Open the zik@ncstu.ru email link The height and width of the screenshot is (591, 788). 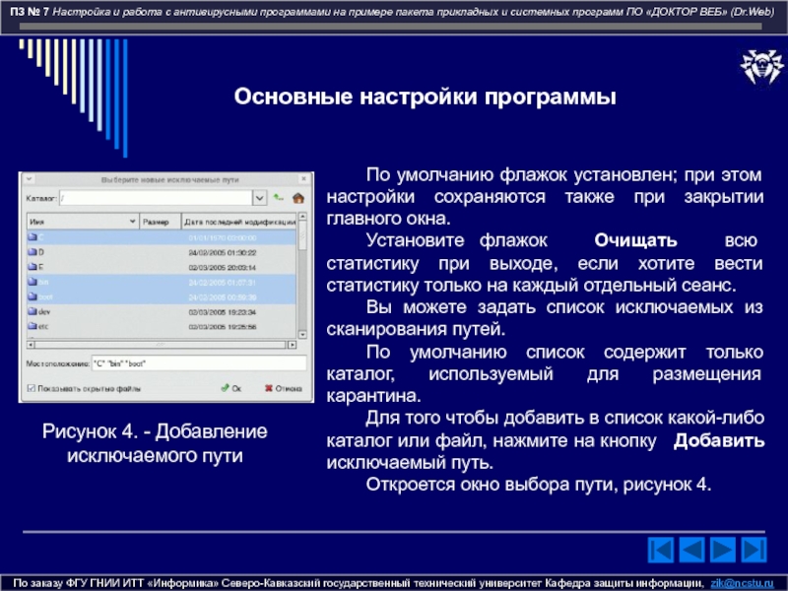(746, 582)
